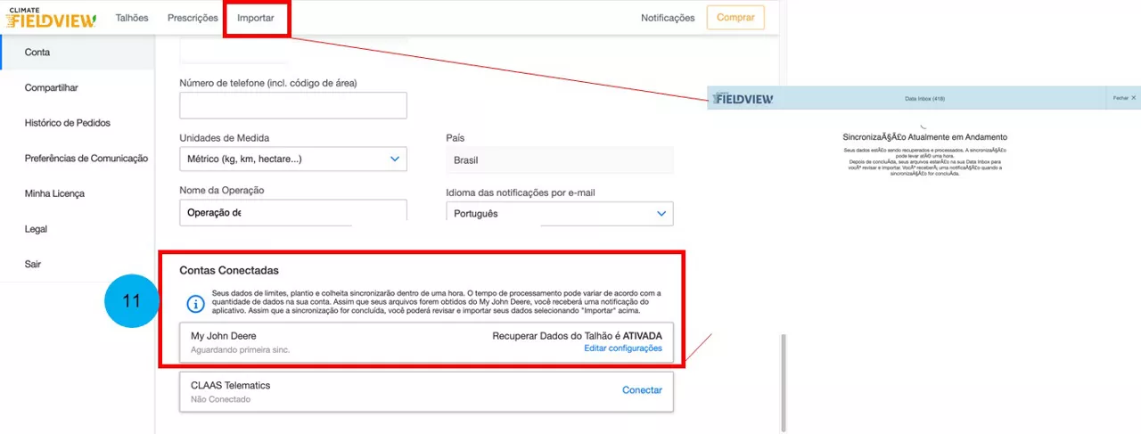Select Compartilhar in the sidebar
Image resolution: width=1141 pixels, height=434 pixels.
[x=52, y=88]
